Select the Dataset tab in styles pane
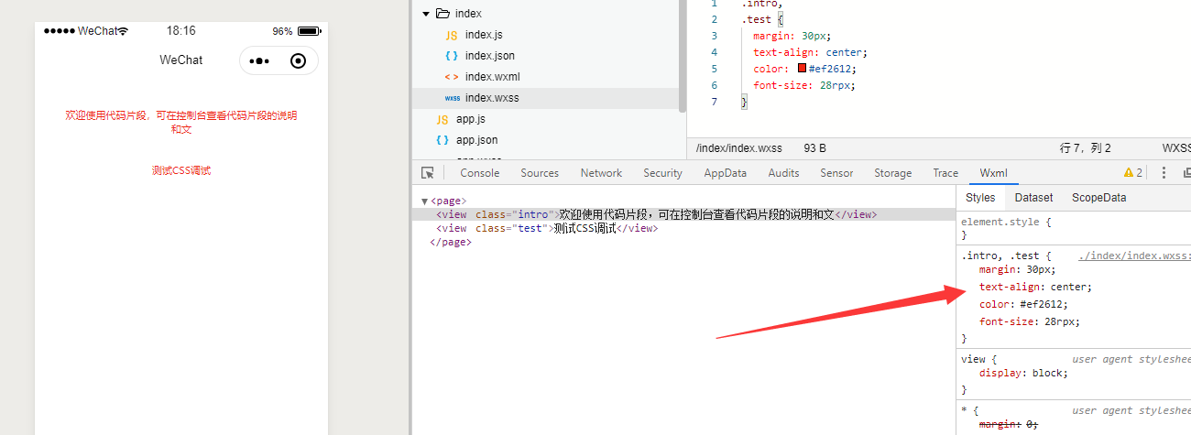The height and width of the screenshot is (435, 1191). pyautogui.click(x=1033, y=198)
